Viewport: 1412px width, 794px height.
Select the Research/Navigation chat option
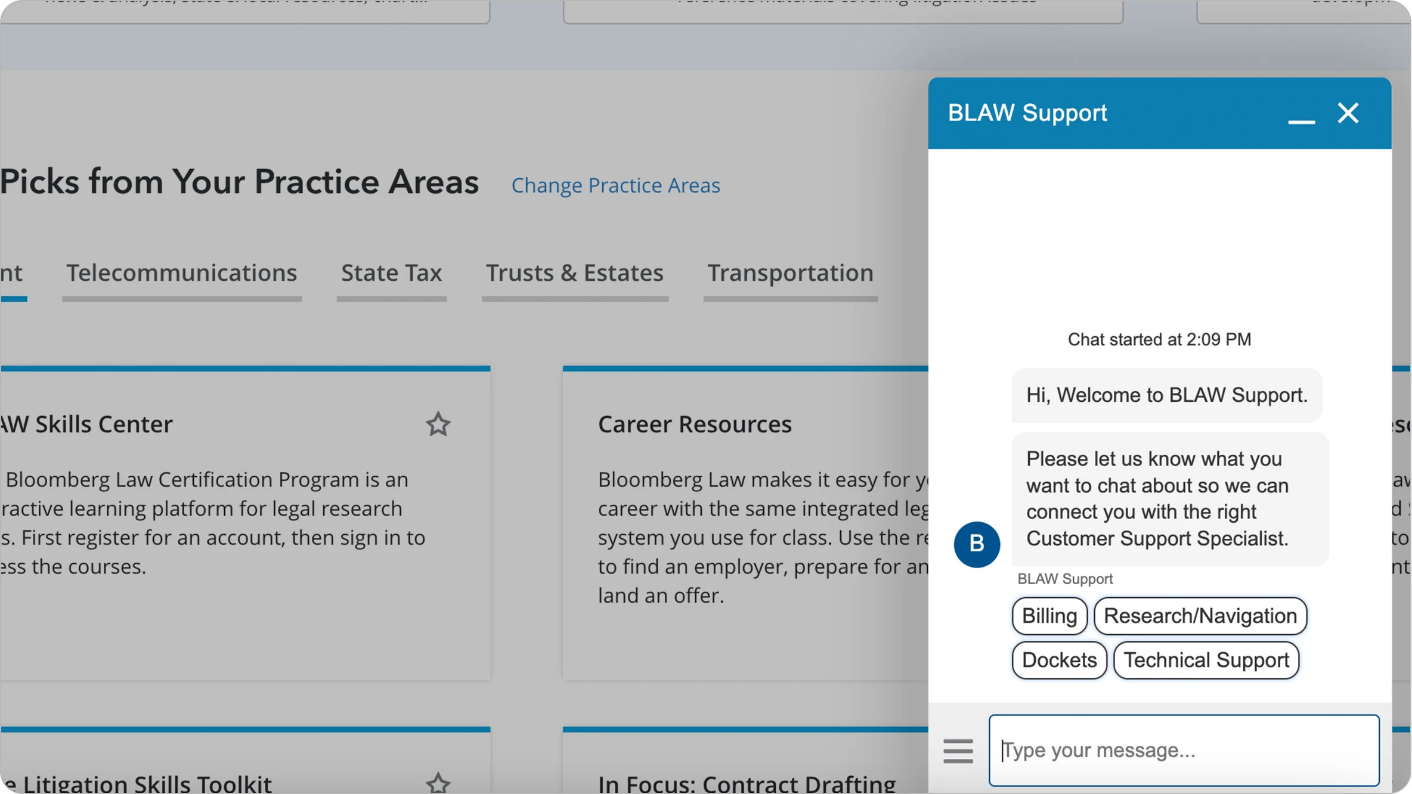(1200, 616)
